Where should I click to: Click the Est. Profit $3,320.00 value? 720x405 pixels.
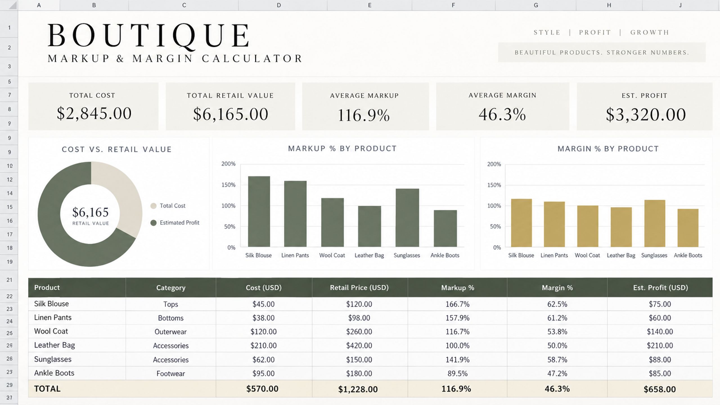[645, 115]
